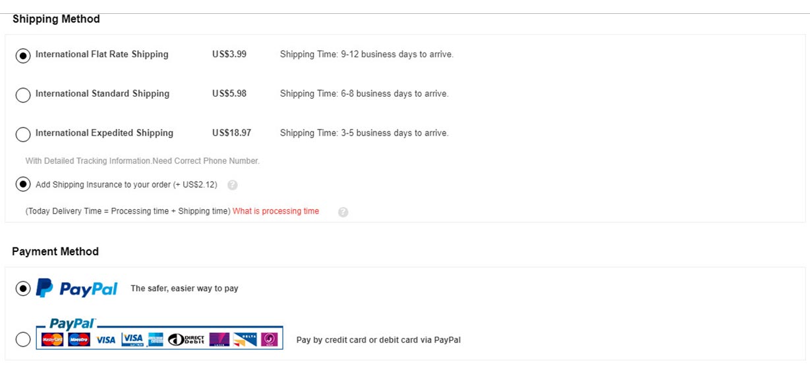Click the Visa Electron card icon
Screen dimensions: 810x369
(x=132, y=339)
